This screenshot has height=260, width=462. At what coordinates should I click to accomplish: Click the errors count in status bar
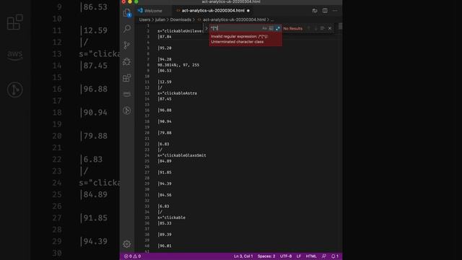128,256
